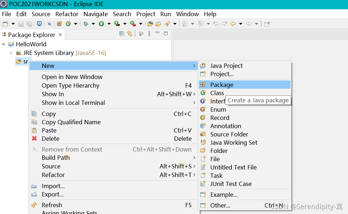This screenshot has height=214, width=348.
Task: Choose Package from the New submenu
Action: pos(244,85)
